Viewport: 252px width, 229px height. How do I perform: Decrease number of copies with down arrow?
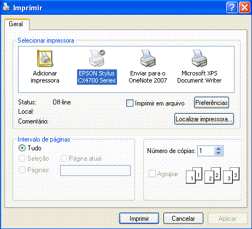(x=219, y=153)
